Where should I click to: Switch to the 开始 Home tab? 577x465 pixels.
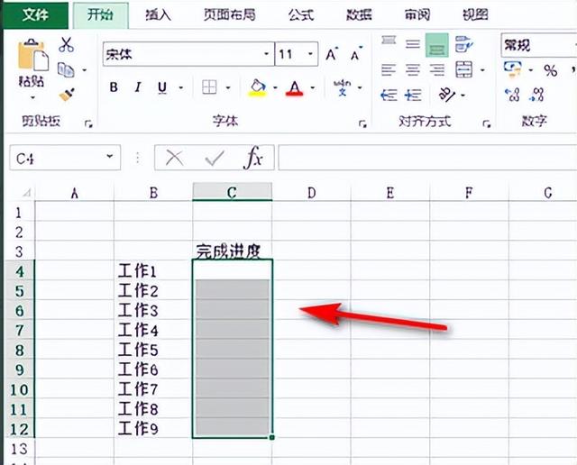(100, 15)
